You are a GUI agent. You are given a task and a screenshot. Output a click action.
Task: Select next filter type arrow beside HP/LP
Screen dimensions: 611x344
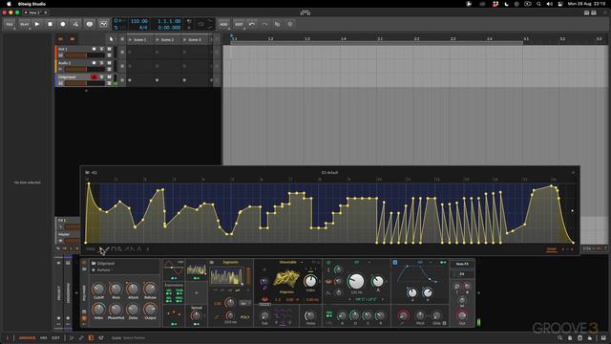(x=383, y=299)
